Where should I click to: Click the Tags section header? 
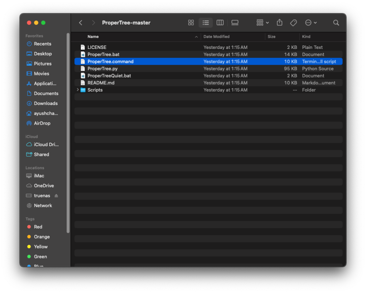click(x=30, y=219)
